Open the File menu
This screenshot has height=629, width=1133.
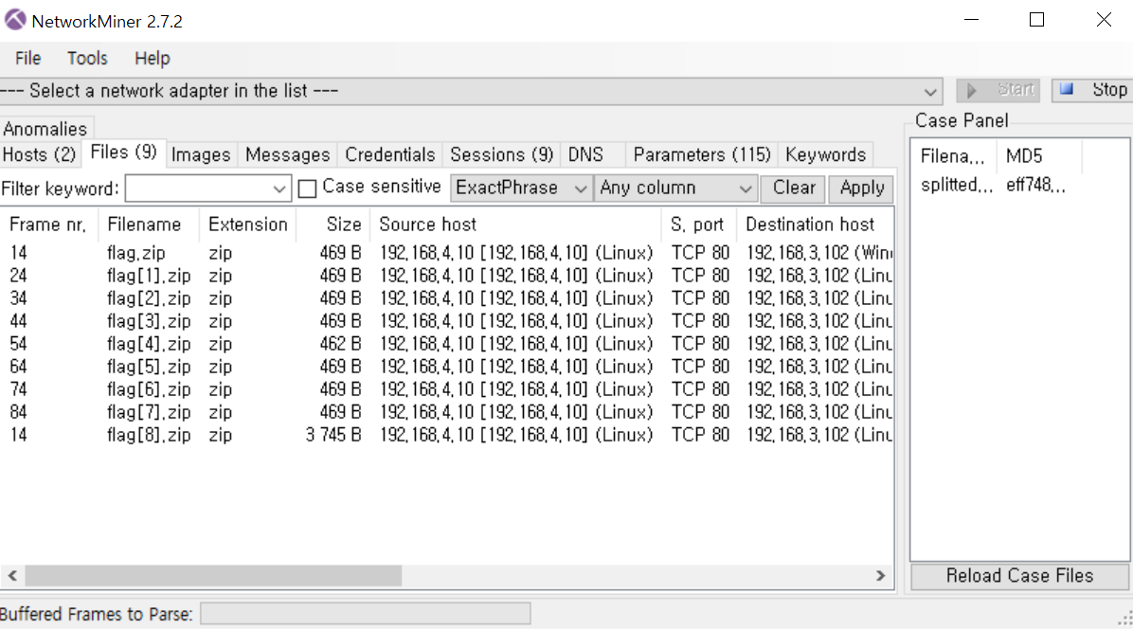28,59
